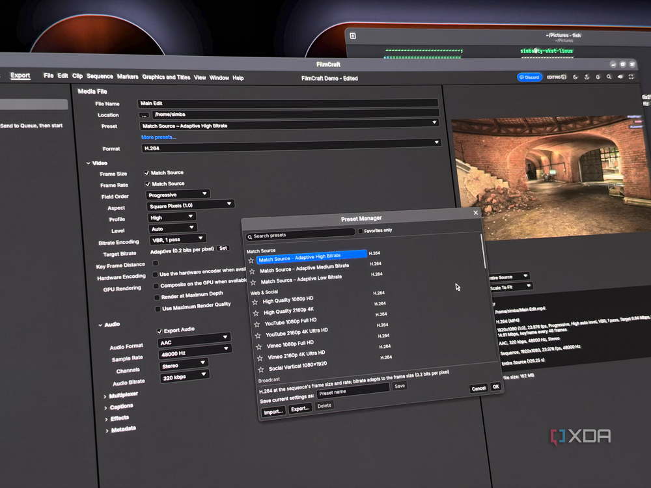Click the Preset Manager list scrollbar

(x=483, y=251)
